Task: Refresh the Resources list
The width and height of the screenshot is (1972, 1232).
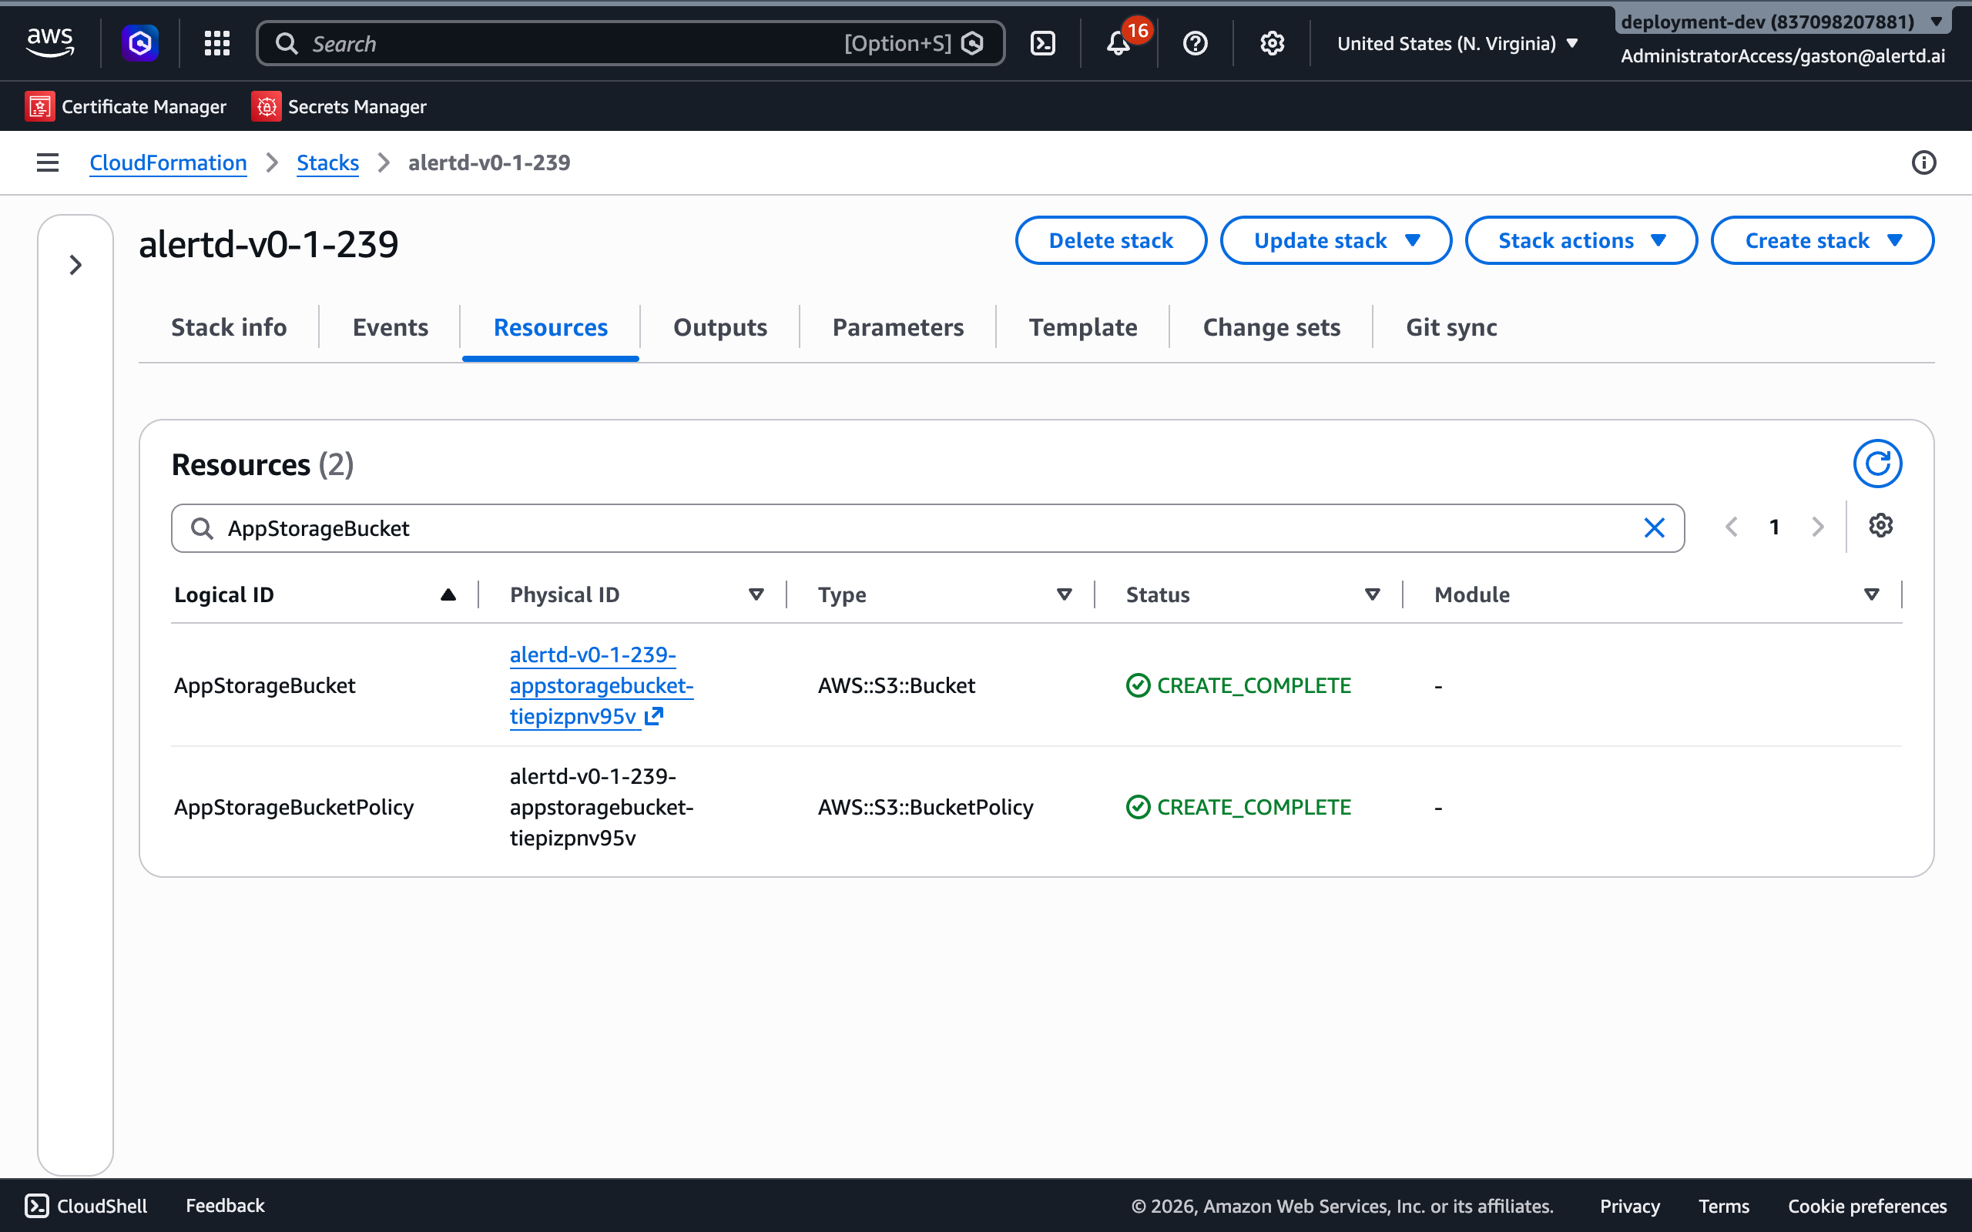Action: click(x=1877, y=464)
